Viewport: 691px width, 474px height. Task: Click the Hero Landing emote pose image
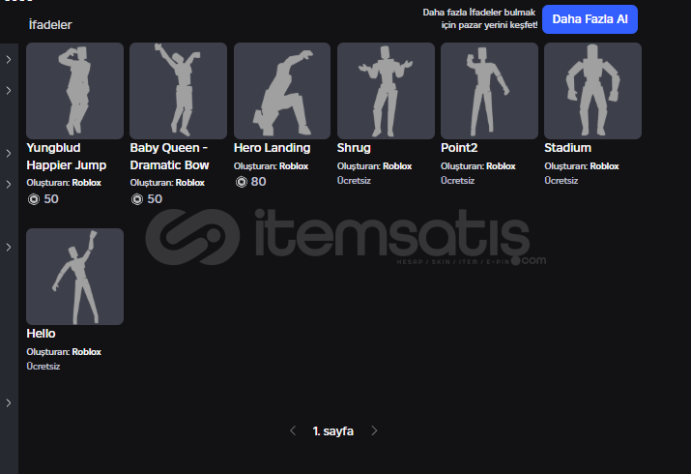click(281, 91)
